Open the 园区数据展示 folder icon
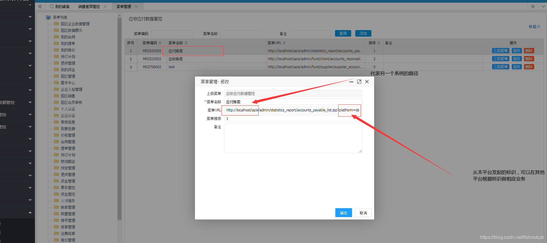This screenshot has height=243, width=547. pyautogui.click(x=56, y=30)
